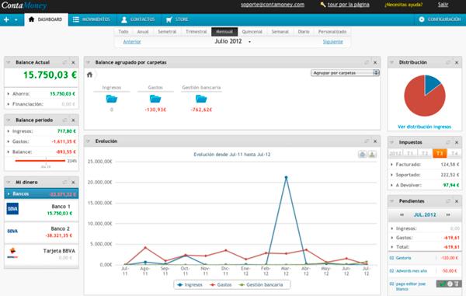Open the Dashboard tab
The width and height of the screenshot is (466, 296).
point(46,19)
